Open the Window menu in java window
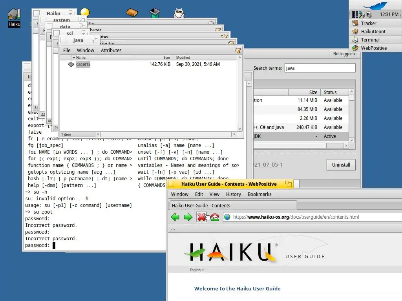The image size is (402, 301). pos(85,51)
